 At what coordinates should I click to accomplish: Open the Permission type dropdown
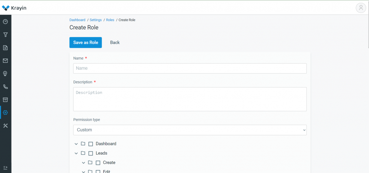[x=190, y=130]
